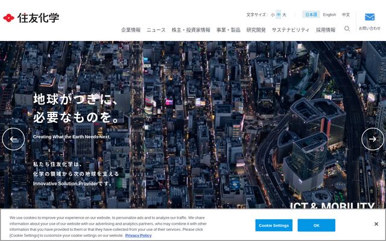Switch language to 中文
Screen dimensions: 386x241
(x=346, y=14)
